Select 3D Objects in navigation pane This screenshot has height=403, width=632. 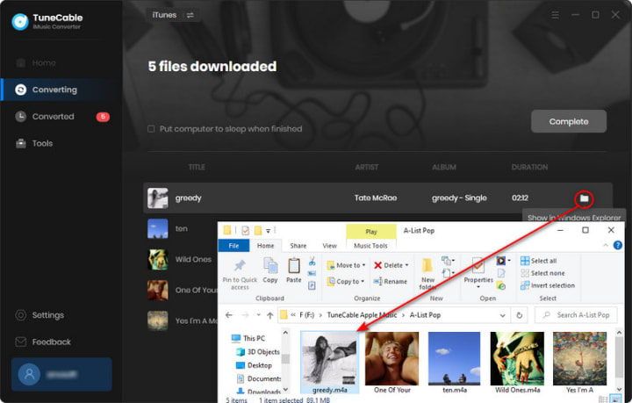[x=258, y=352]
